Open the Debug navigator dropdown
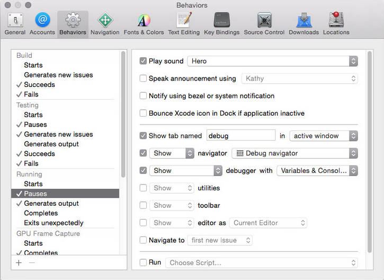The image size is (384, 280). click(294, 153)
